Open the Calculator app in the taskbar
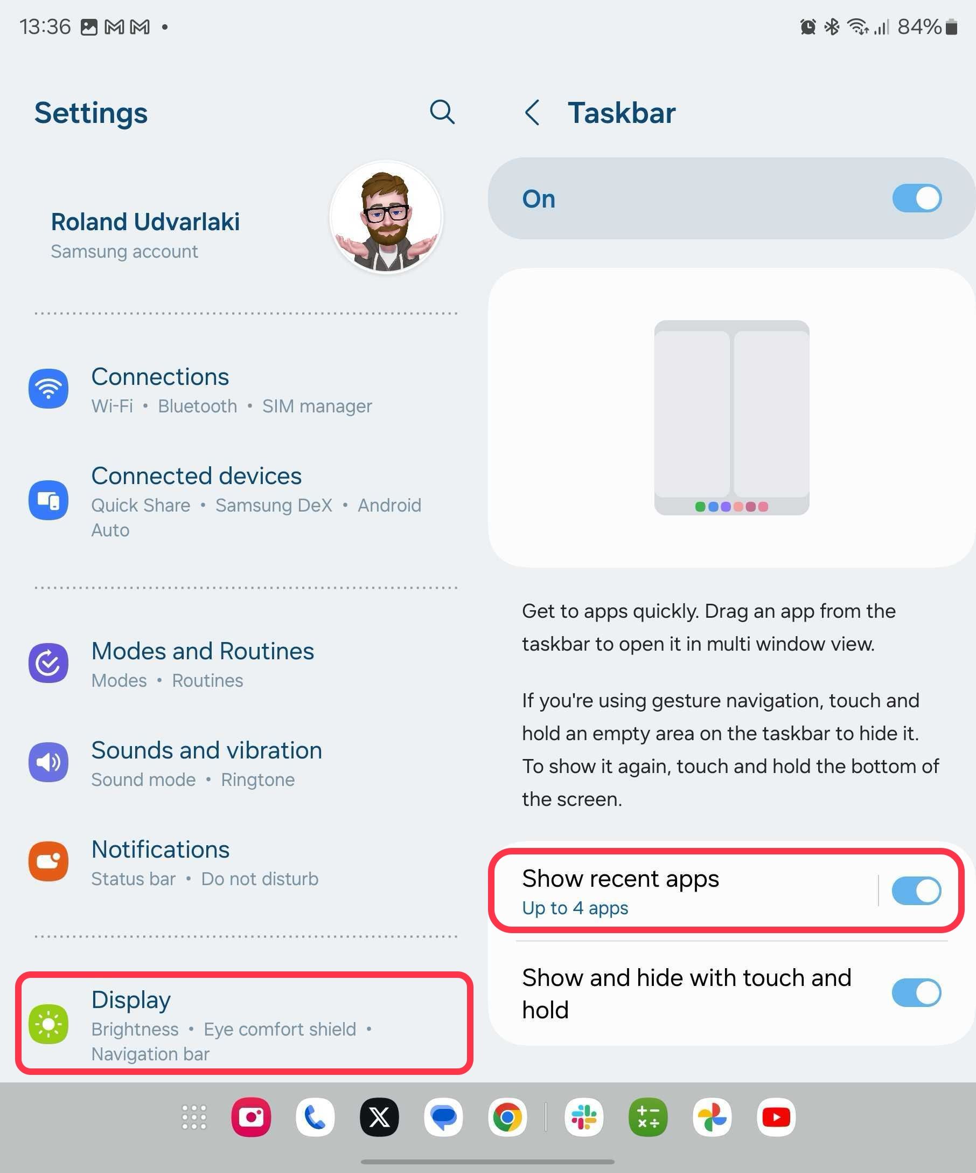 click(x=649, y=1117)
